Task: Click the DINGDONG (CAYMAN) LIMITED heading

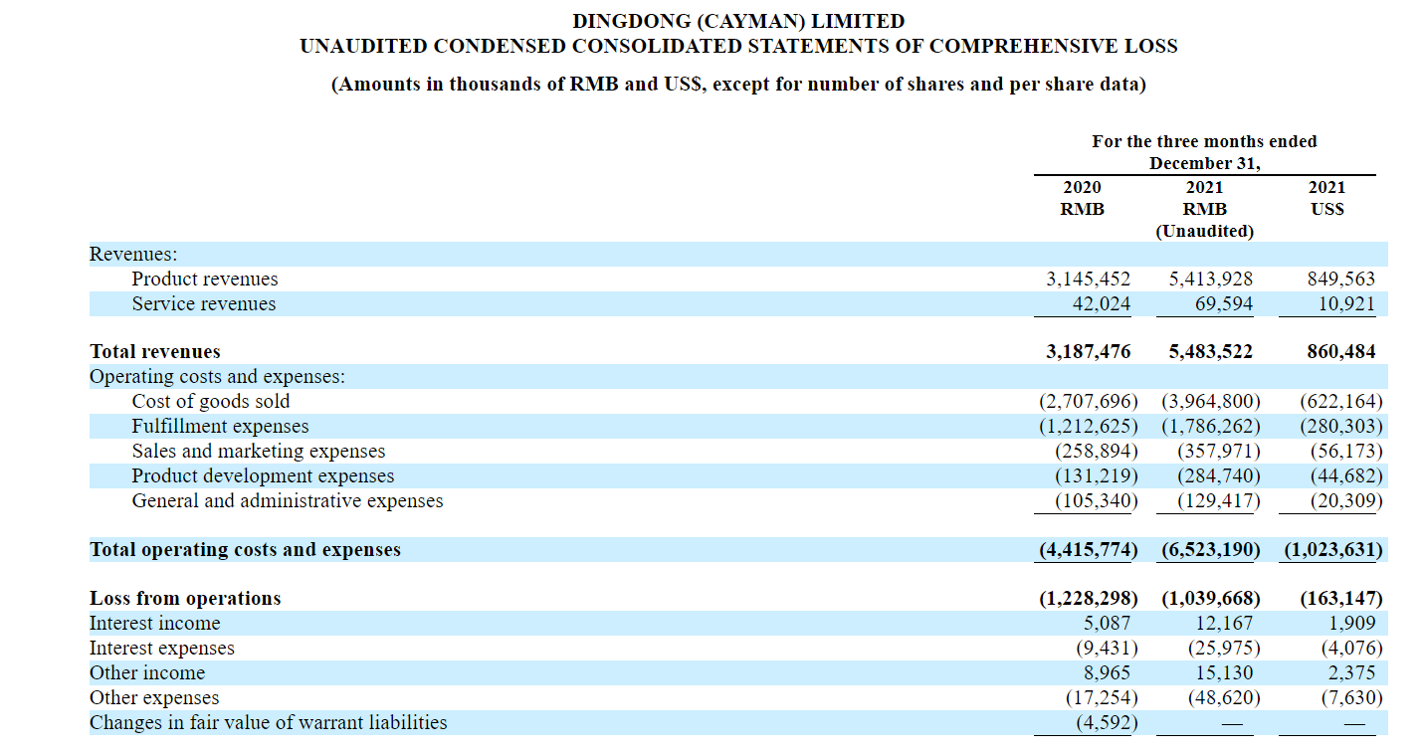Action: [738, 21]
